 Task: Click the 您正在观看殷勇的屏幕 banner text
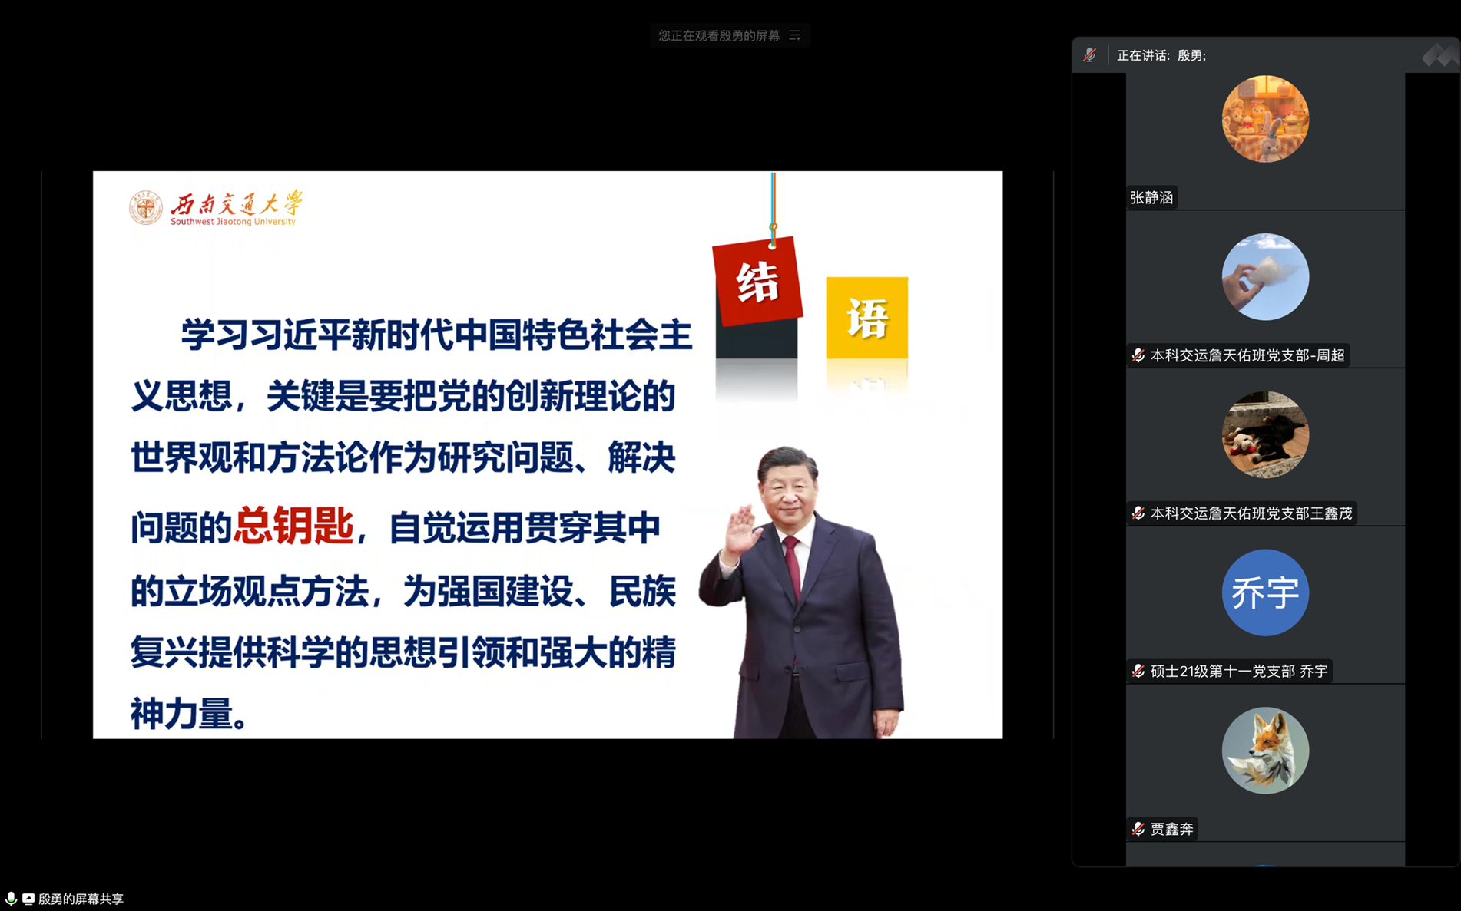718,35
